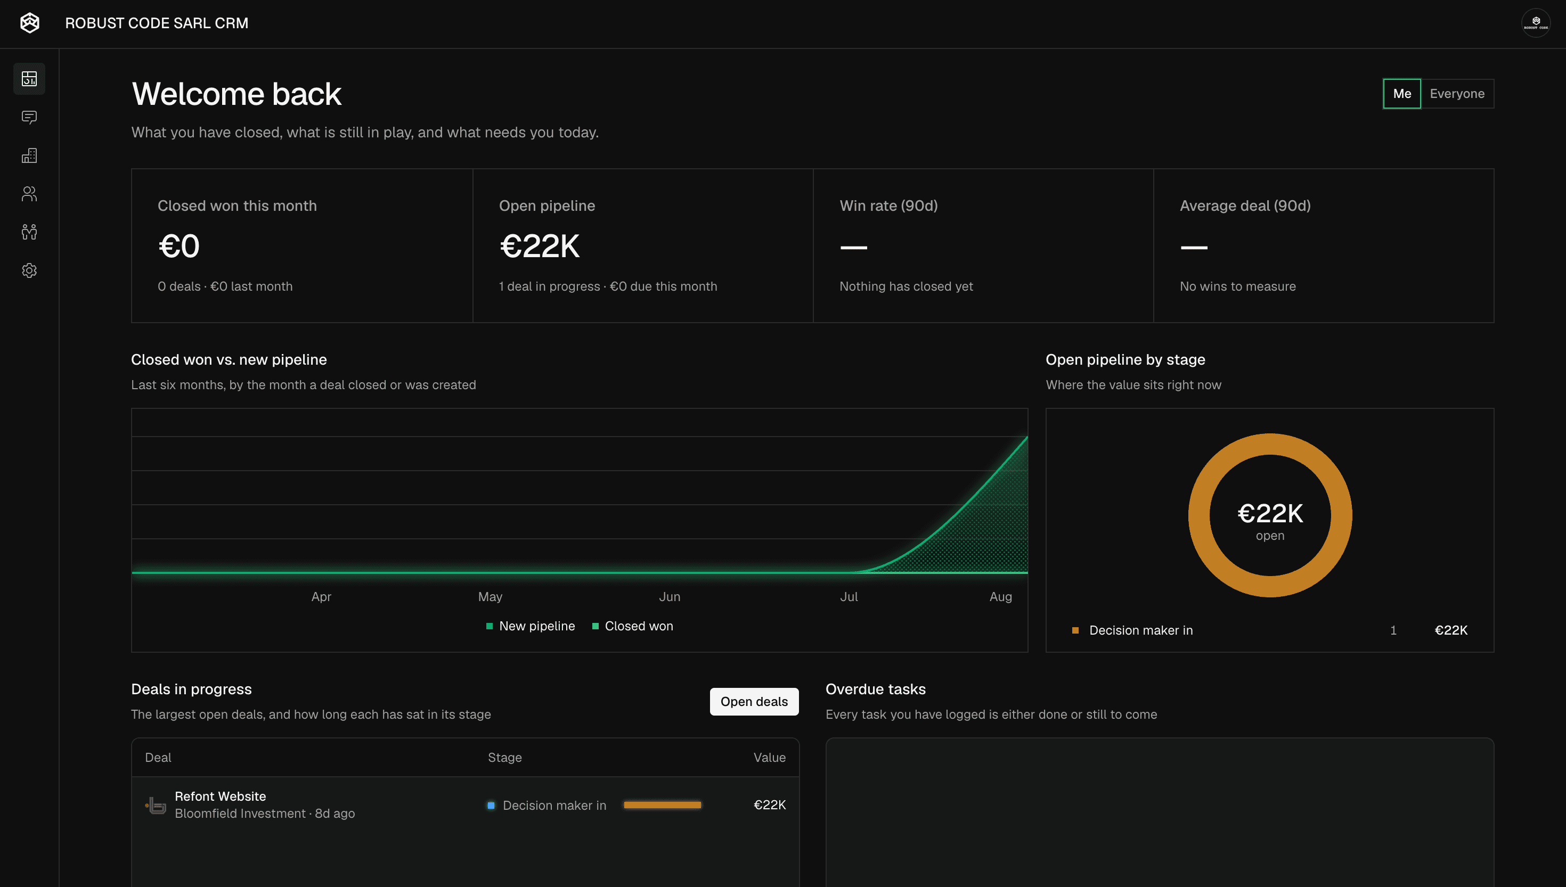Click the Win rate (90d) card
This screenshot has width=1566, height=887.
[983, 245]
